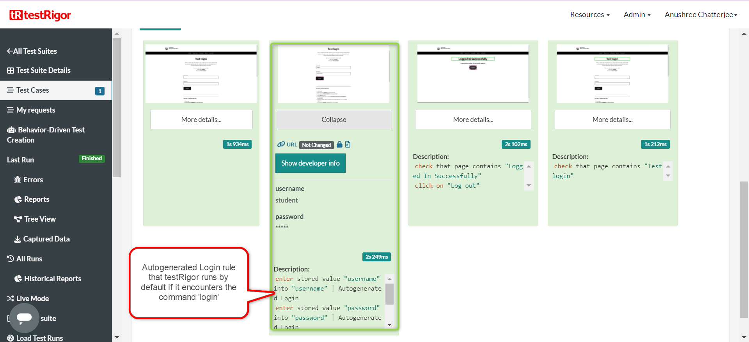
Task: Click the Show developer info button
Action: click(310, 163)
